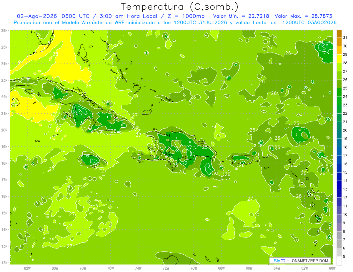
Task: Pick the gold 29–30 swatch on color scale
Action: click(339, 50)
